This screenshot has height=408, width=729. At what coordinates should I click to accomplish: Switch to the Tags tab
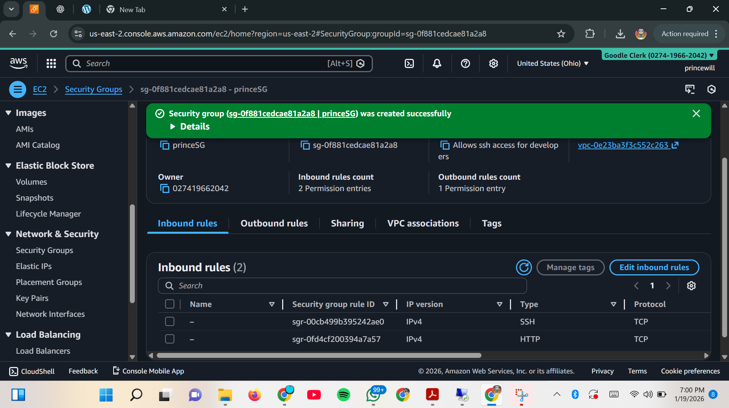point(492,223)
